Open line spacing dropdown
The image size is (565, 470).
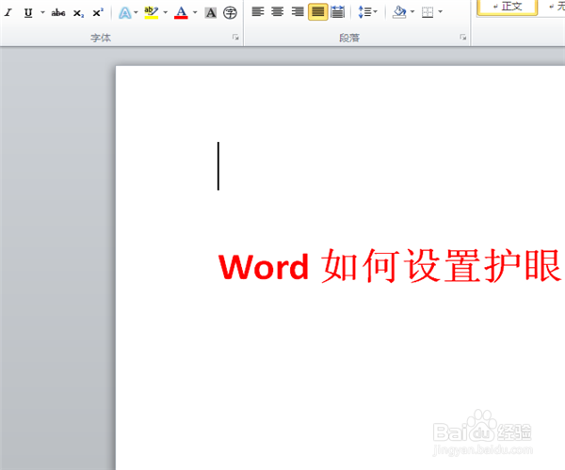pos(367,12)
